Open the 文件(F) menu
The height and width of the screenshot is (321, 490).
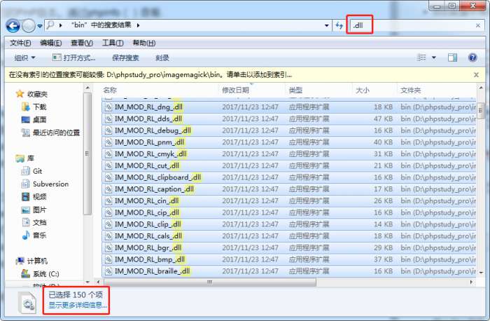click(x=20, y=43)
